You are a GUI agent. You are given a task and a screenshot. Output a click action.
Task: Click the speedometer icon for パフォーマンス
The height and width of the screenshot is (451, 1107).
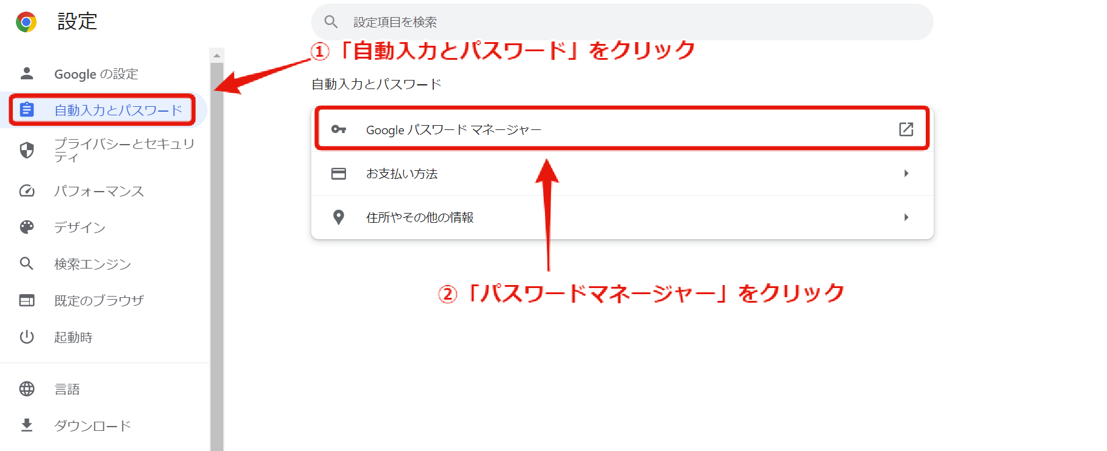pos(27,191)
